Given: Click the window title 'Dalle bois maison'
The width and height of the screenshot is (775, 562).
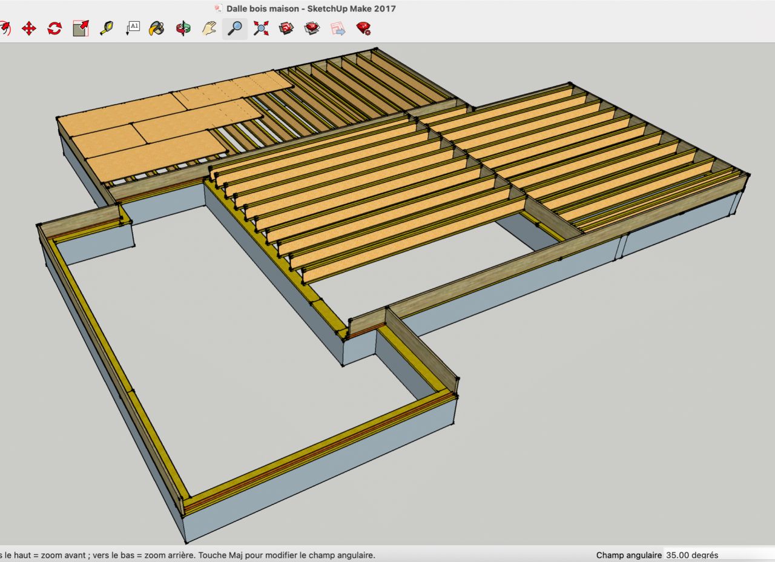Looking at the screenshot, I should point(263,8).
